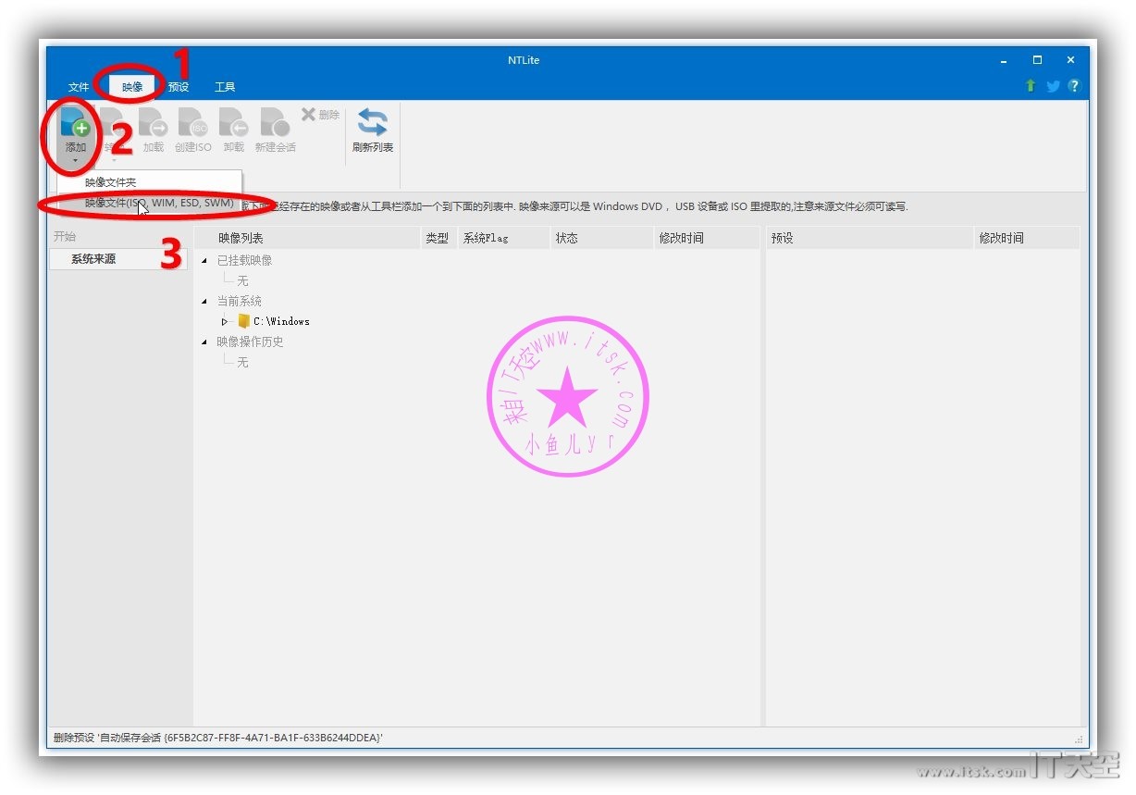
Task: Click the green update arrow icon
Action: tap(1031, 86)
